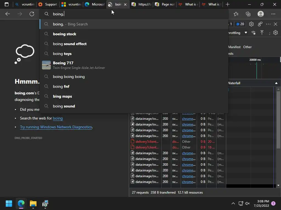This screenshot has height=210, width=281.
Task: Open the Network panel settings gear
Action: coord(276,33)
